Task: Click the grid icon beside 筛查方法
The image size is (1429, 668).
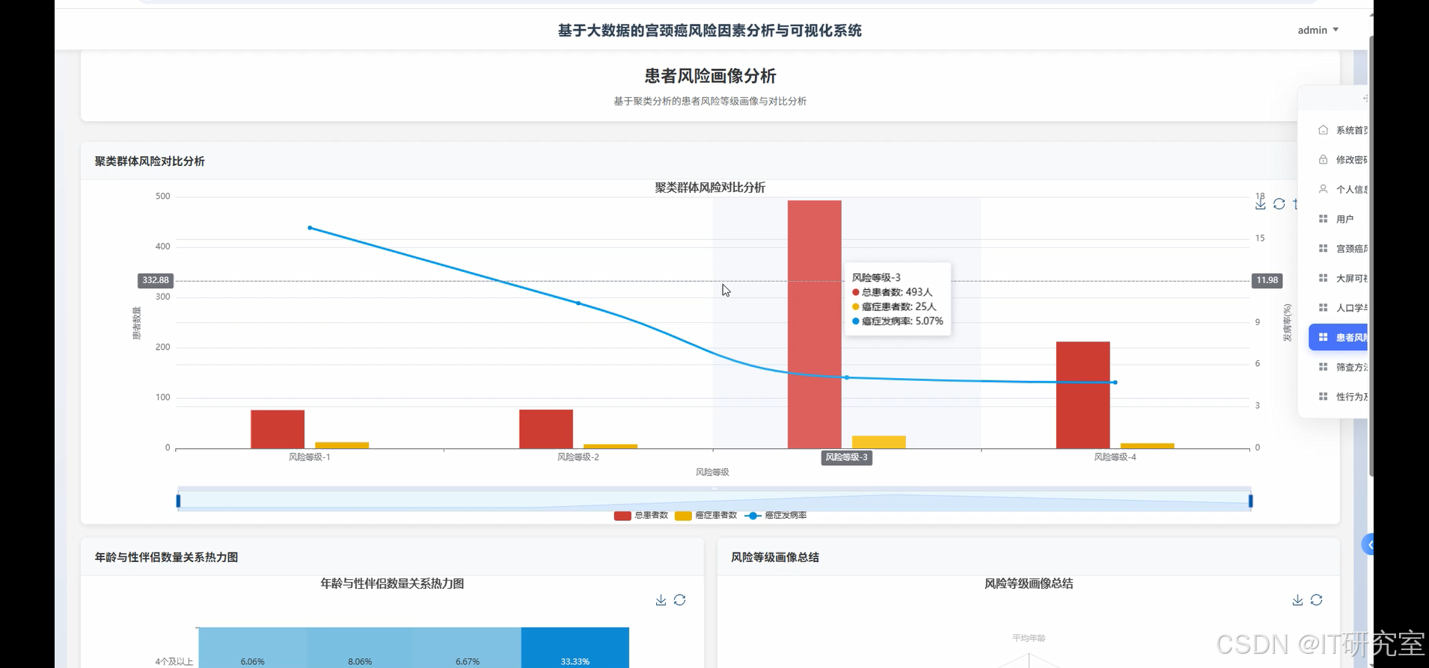Action: click(1323, 367)
